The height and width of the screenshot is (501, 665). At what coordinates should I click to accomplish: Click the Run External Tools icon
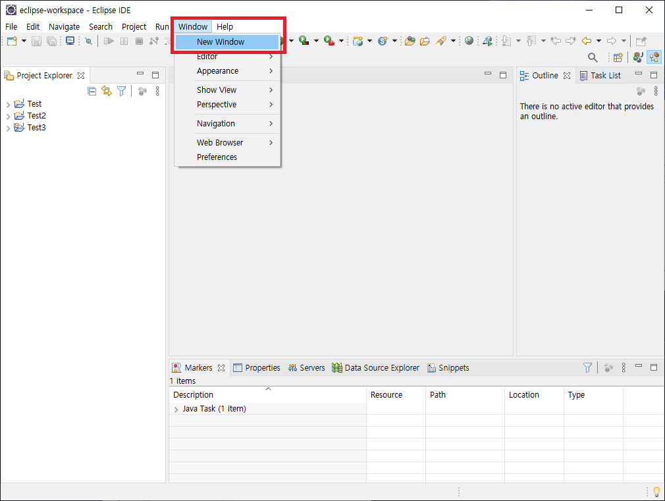pyautogui.click(x=329, y=41)
